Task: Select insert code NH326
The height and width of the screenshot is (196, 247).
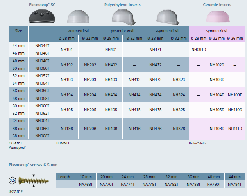Action: [179, 128]
